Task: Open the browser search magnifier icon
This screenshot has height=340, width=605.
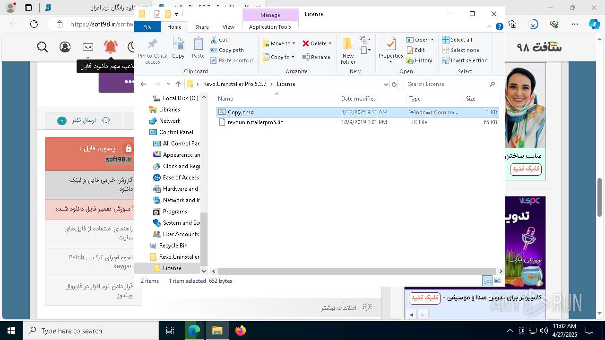Action: click(43, 47)
